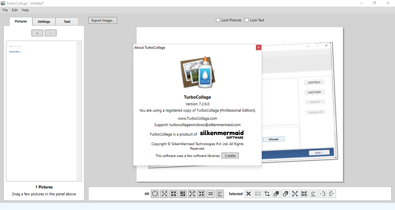Click the Copyright SilkenMermaid Technologies text
395x210 pixels.
coord(197,146)
